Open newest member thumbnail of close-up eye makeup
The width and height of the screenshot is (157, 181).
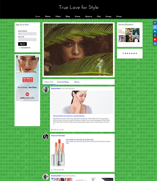coord(129,38)
